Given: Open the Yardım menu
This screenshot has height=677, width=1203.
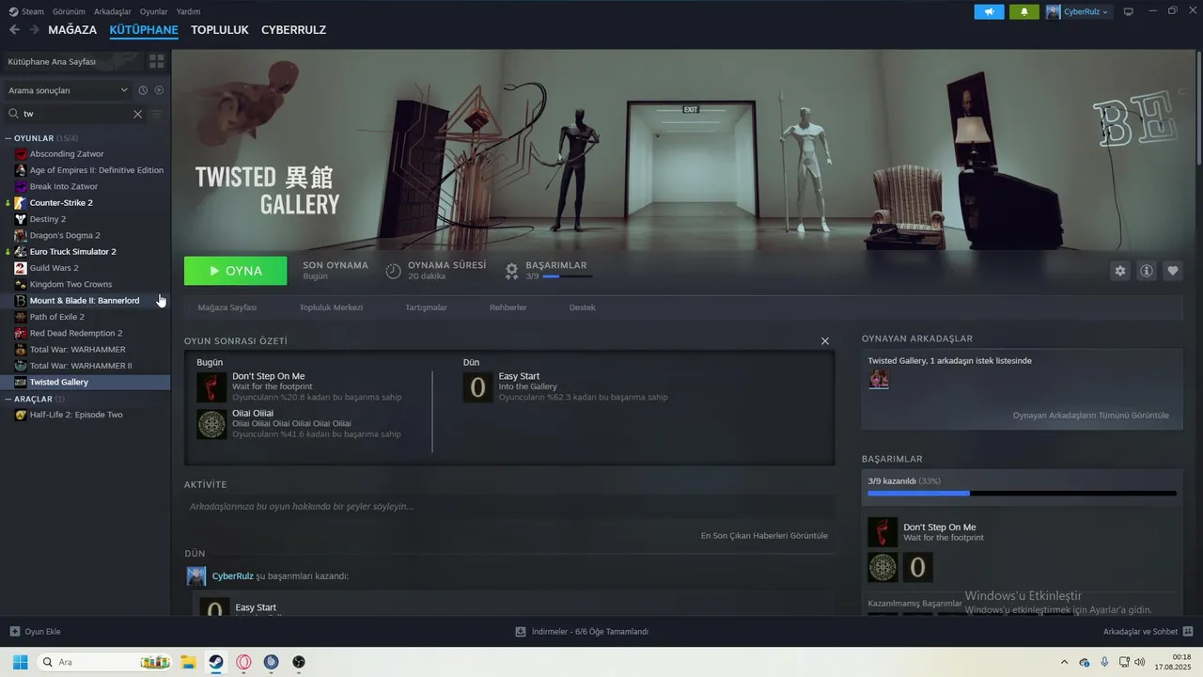Looking at the screenshot, I should click(x=188, y=11).
